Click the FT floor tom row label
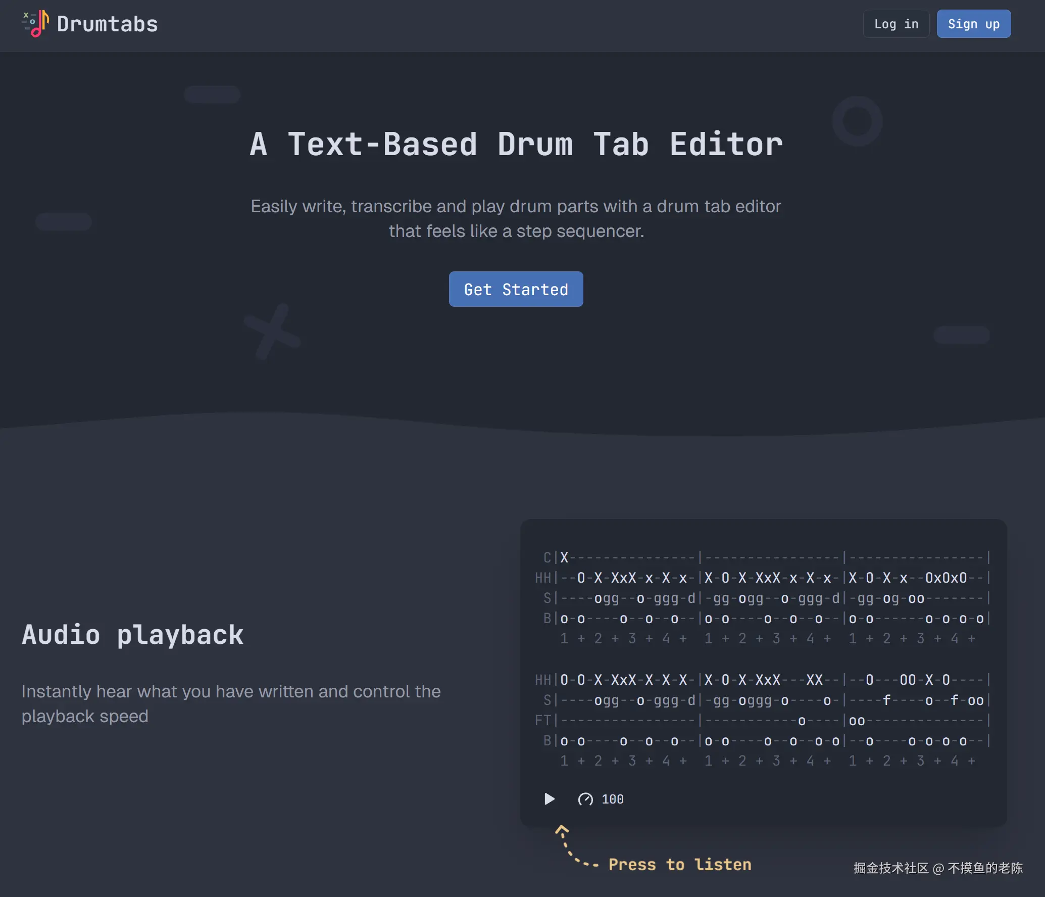The image size is (1045, 897). [x=543, y=720]
